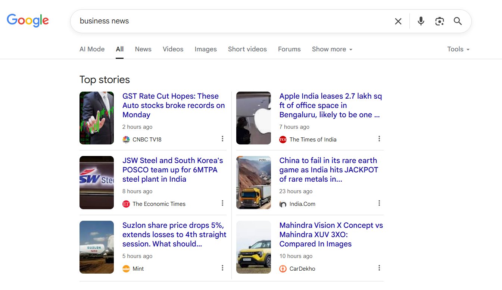502x290 pixels.
Task: Click the CarDekho source name
Action: (302, 269)
